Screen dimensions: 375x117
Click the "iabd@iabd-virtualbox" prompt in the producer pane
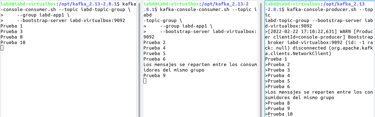(x=292, y=4)
